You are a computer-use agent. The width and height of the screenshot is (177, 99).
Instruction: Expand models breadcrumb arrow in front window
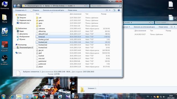coord(74,6)
